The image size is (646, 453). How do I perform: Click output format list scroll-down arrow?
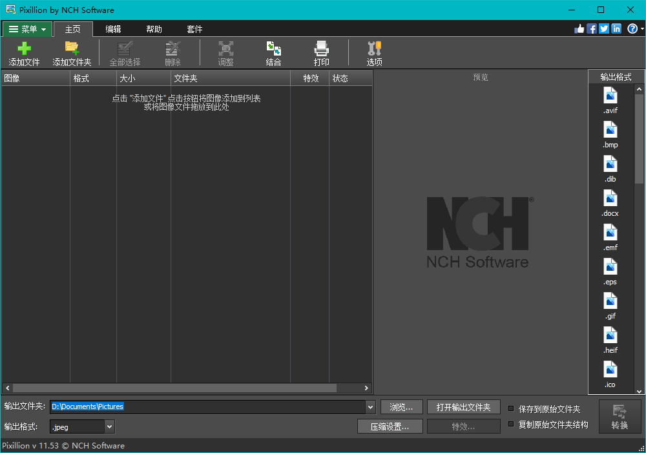(x=639, y=391)
